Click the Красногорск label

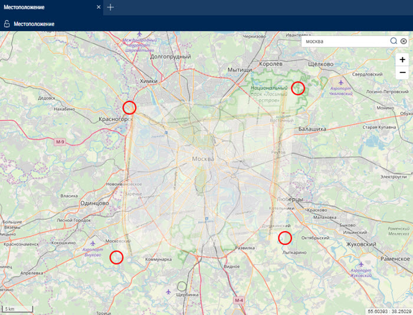116,119
